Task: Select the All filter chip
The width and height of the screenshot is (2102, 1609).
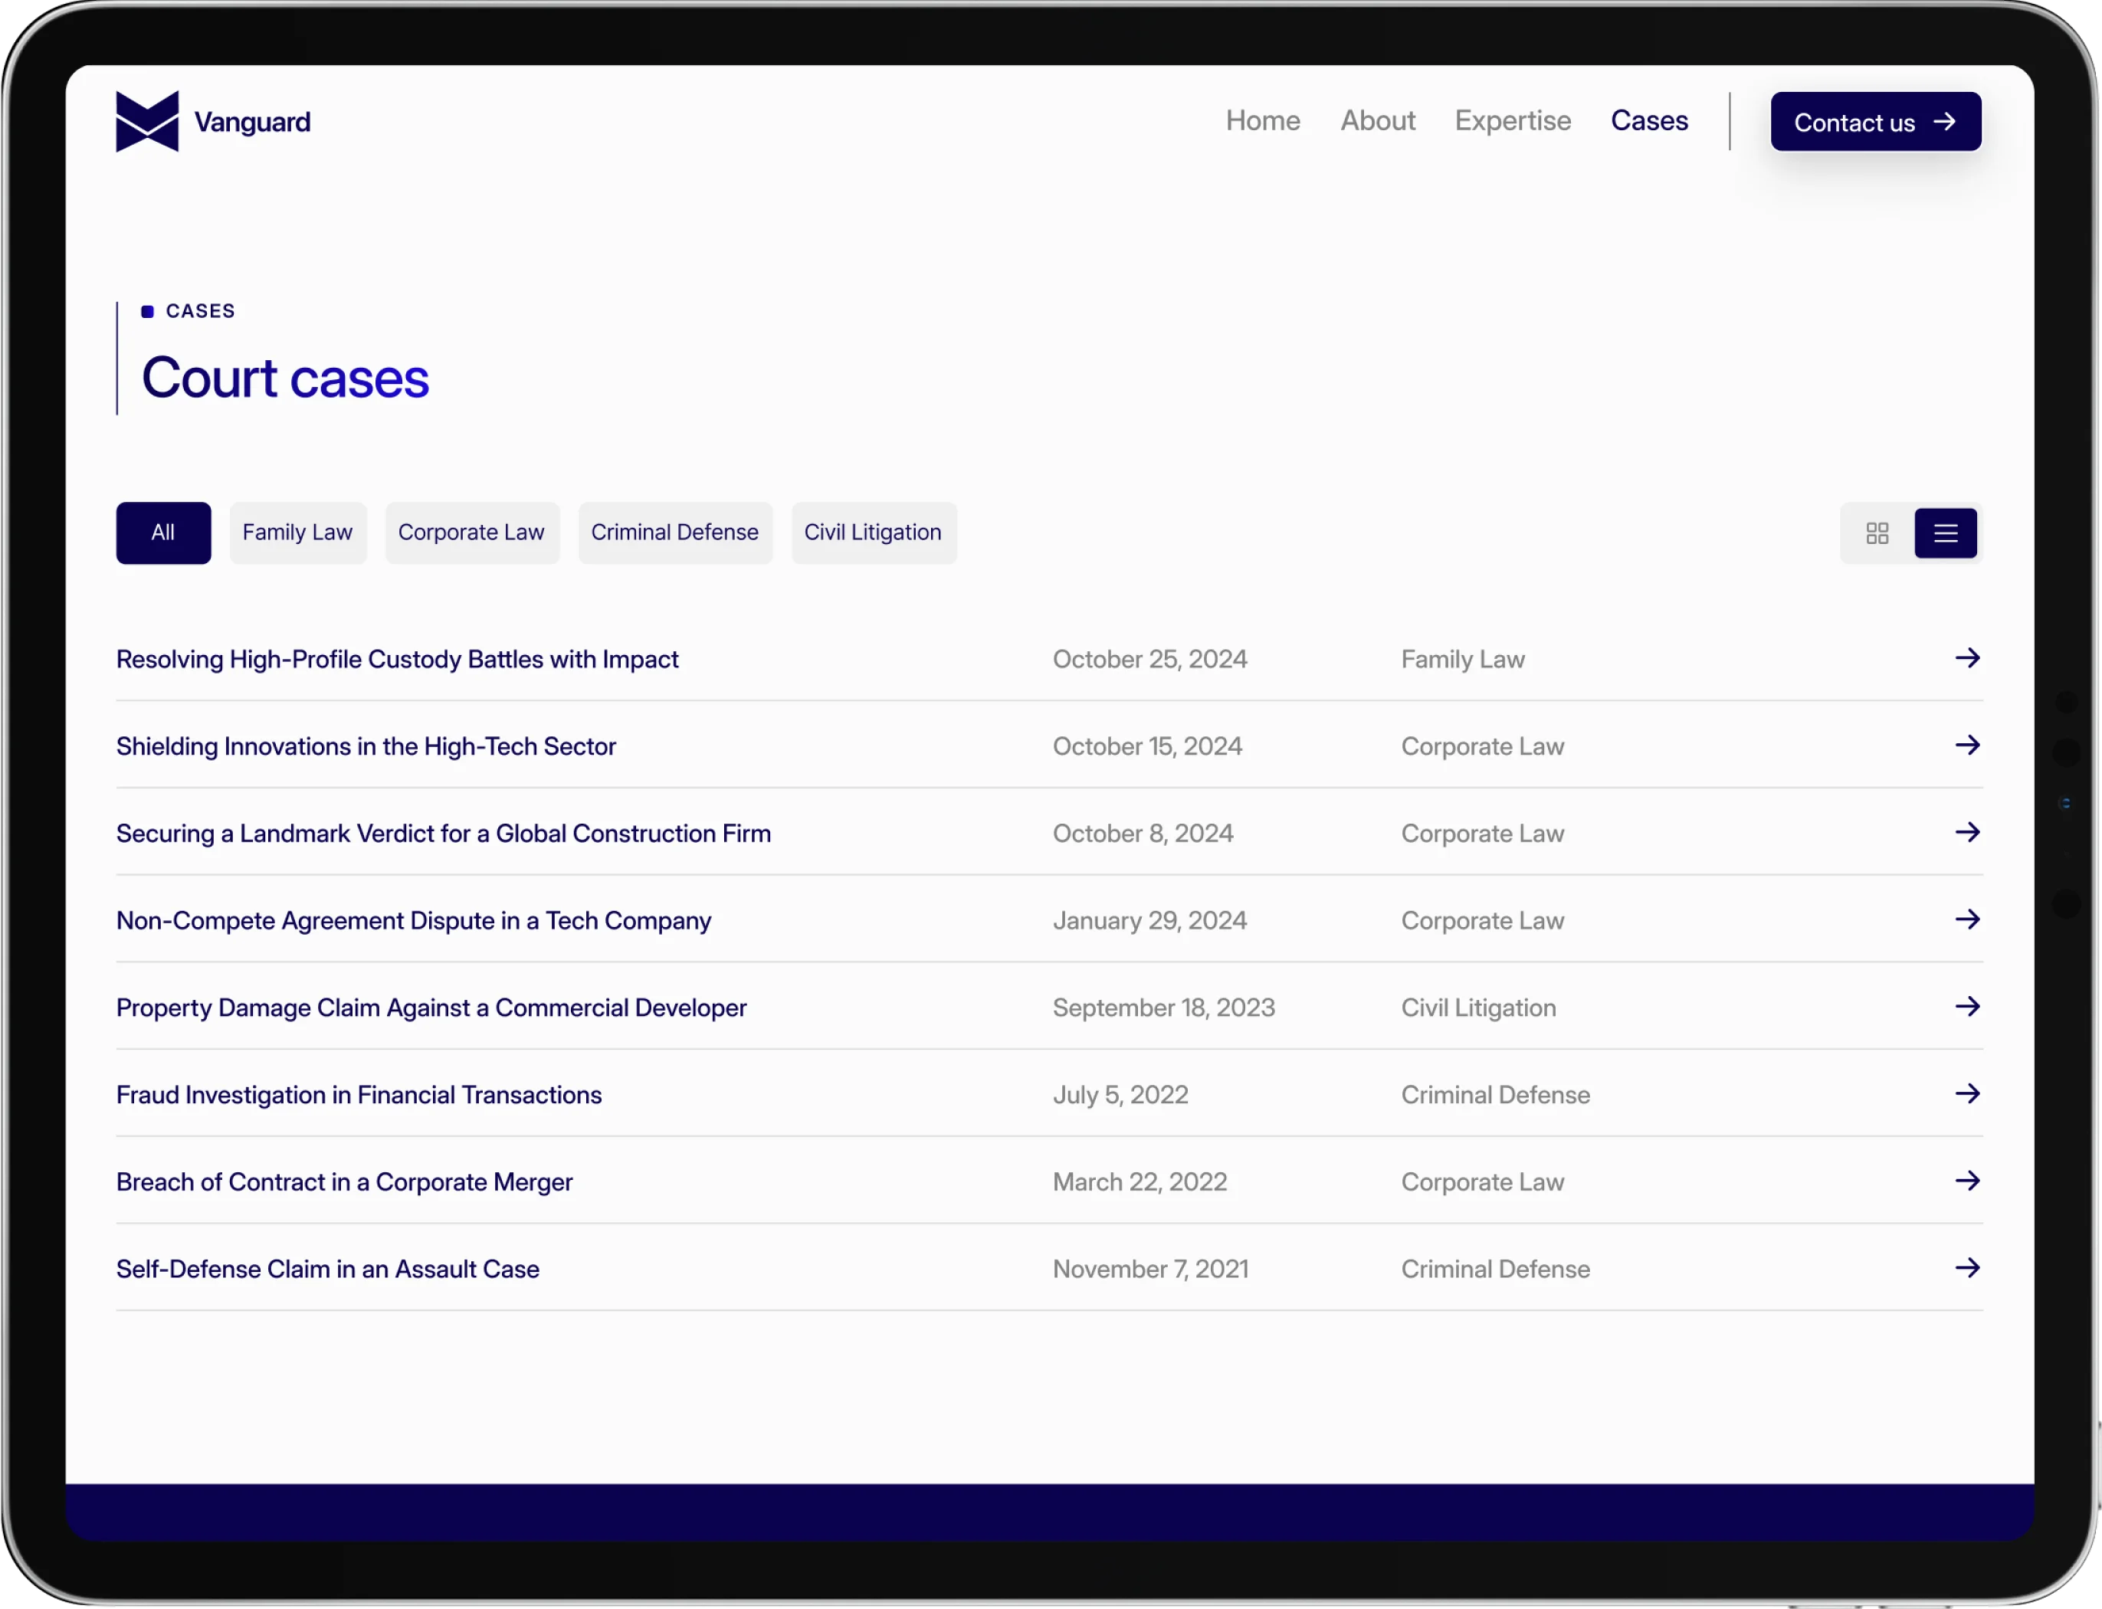Action: click(164, 533)
